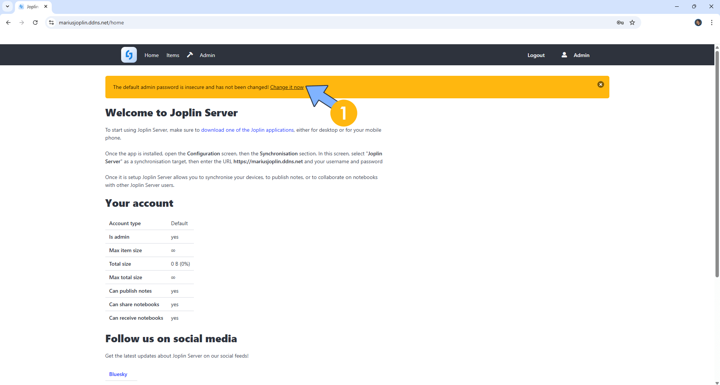The image size is (720, 385).
Task: Reload the page
Action: click(35, 23)
